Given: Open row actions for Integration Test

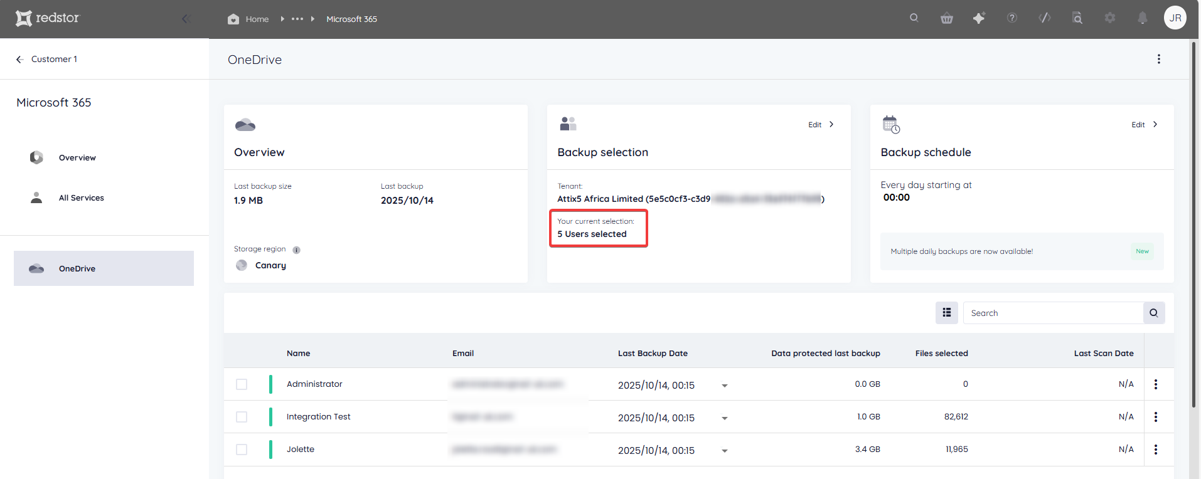Looking at the screenshot, I should 1156,417.
